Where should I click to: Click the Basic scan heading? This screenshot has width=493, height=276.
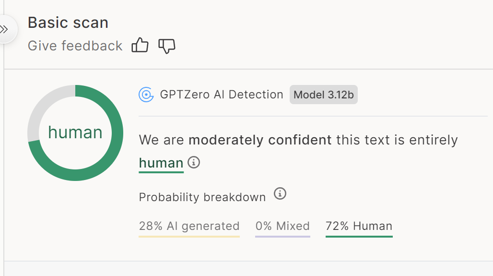(x=68, y=23)
